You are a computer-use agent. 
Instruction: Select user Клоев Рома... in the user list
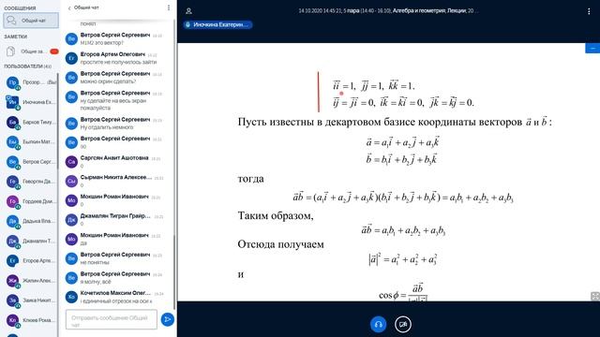click(31, 320)
